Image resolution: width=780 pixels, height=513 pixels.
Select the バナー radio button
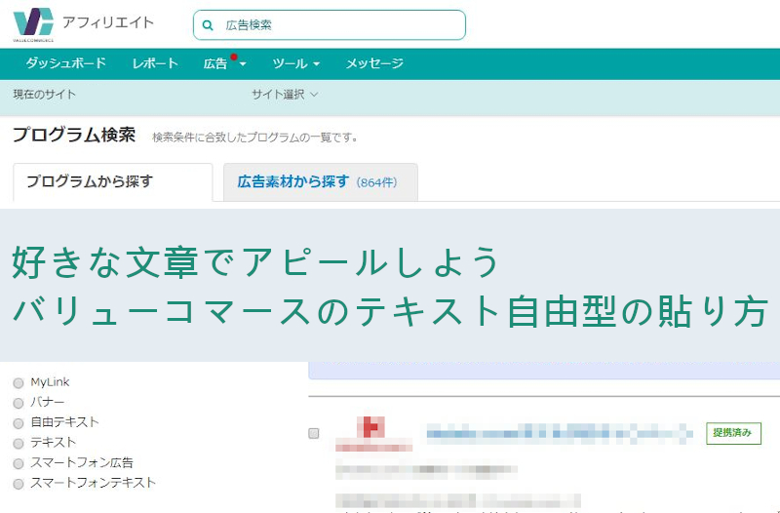click(x=19, y=403)
